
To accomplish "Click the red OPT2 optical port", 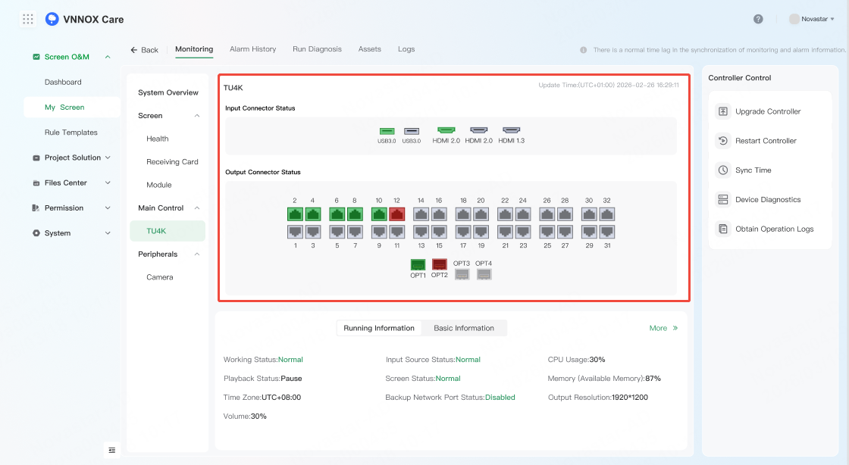I will click(x=439, y=264).
